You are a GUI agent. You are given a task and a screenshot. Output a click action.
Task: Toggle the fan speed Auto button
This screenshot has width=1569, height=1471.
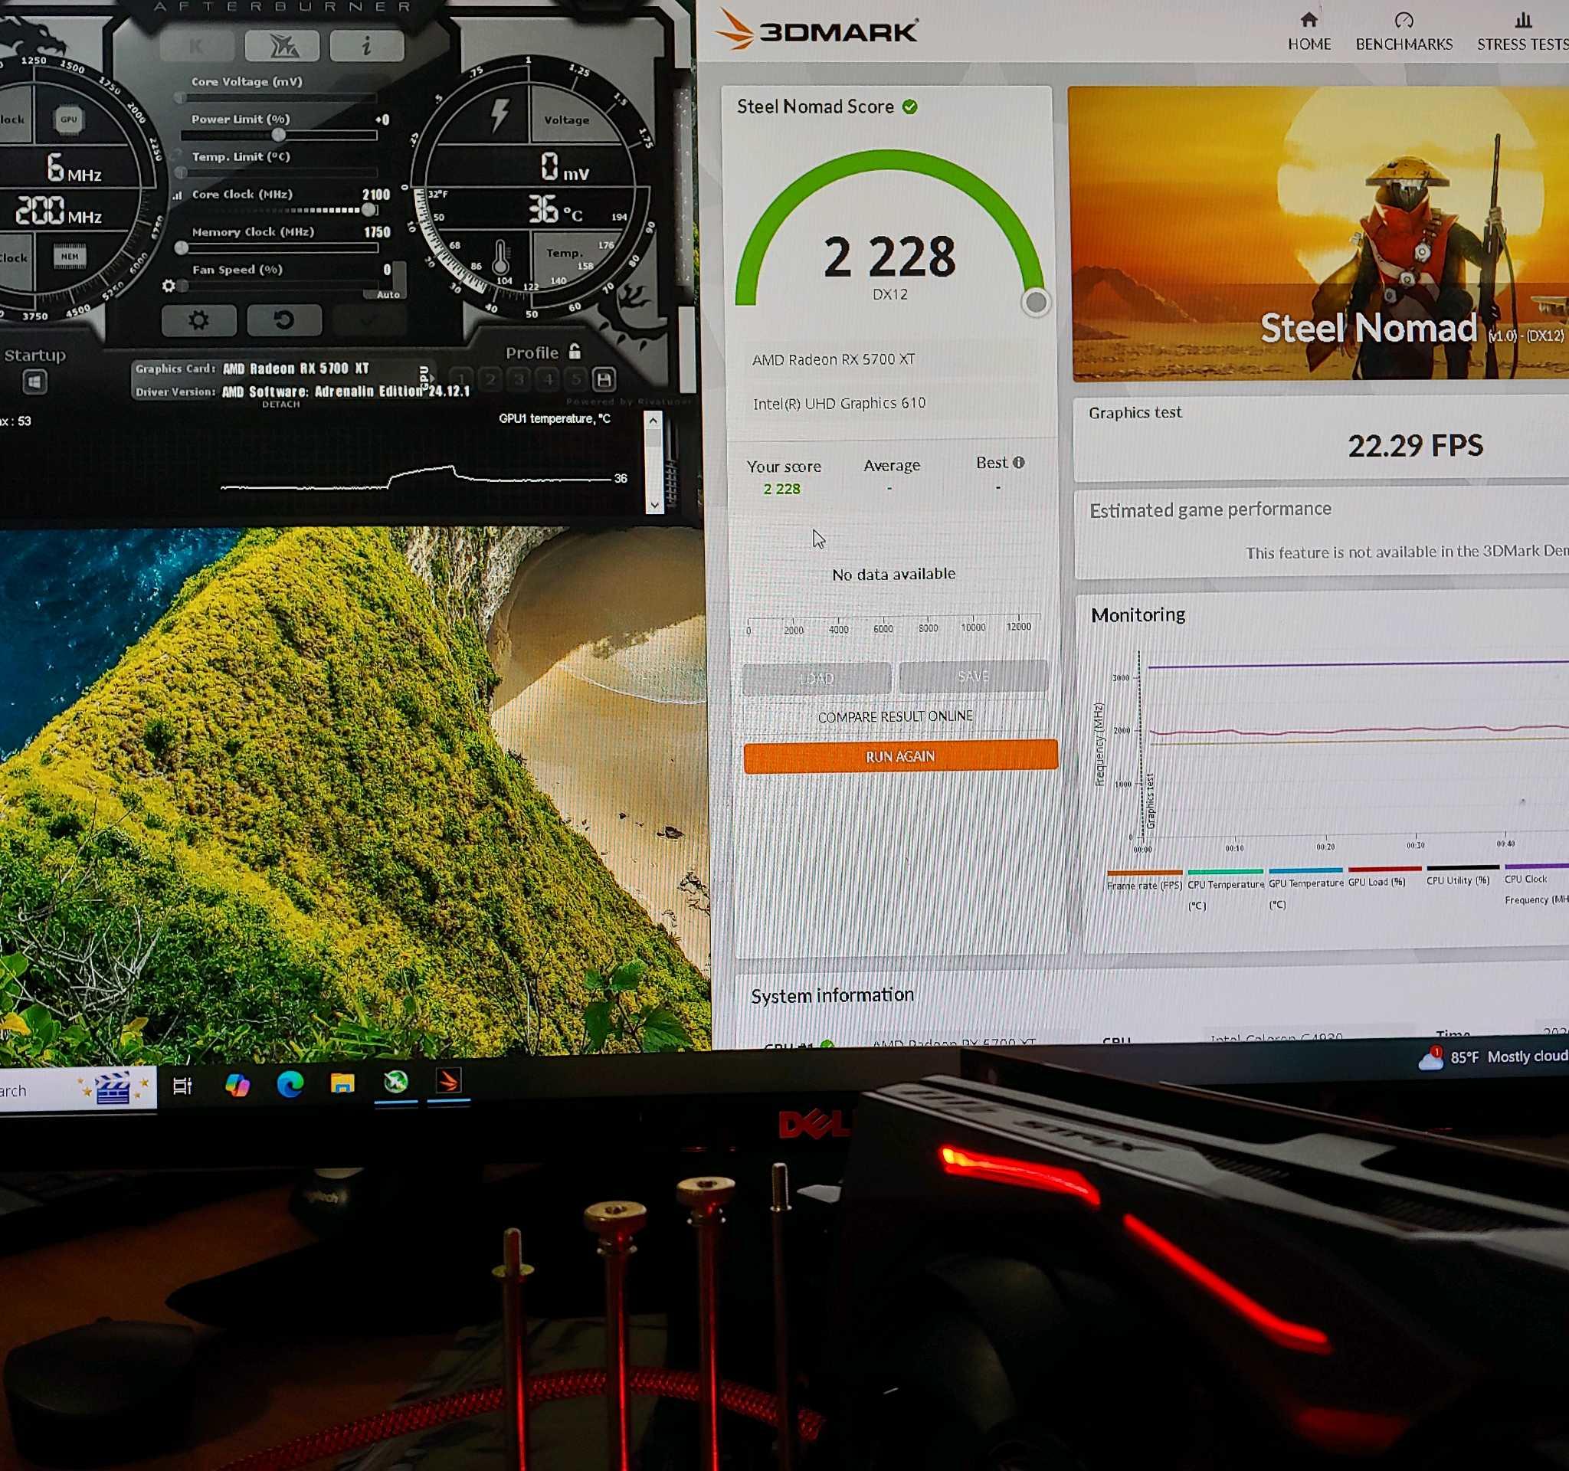coord(388,294)
